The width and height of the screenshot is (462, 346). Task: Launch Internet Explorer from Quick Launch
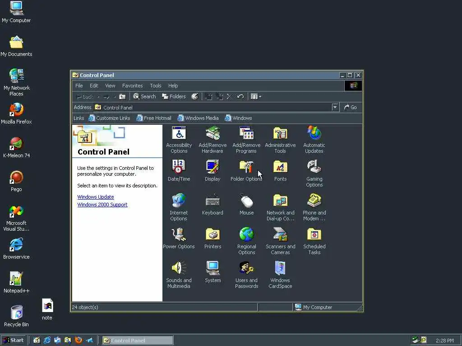click(x=47, y=341)
